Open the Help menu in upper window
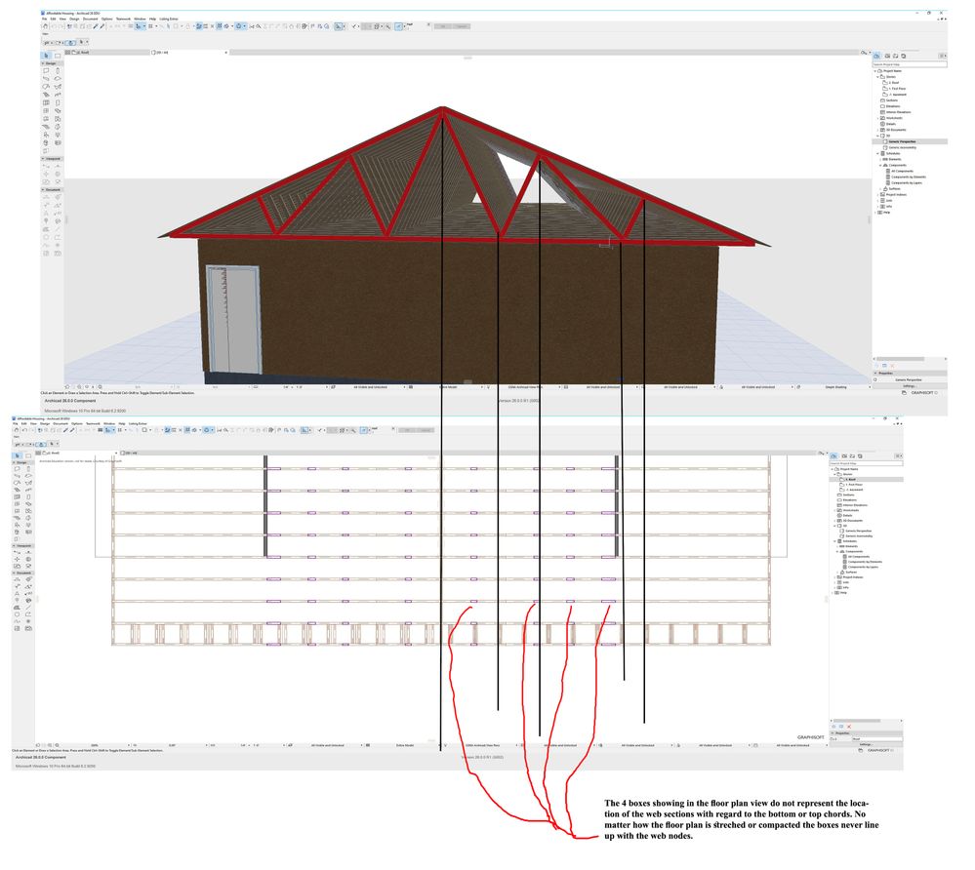 click(x=152, y=20)
